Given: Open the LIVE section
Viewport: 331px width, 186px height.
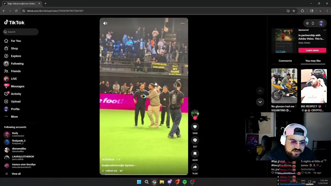Looking at the screenshot, I should 14,79.
